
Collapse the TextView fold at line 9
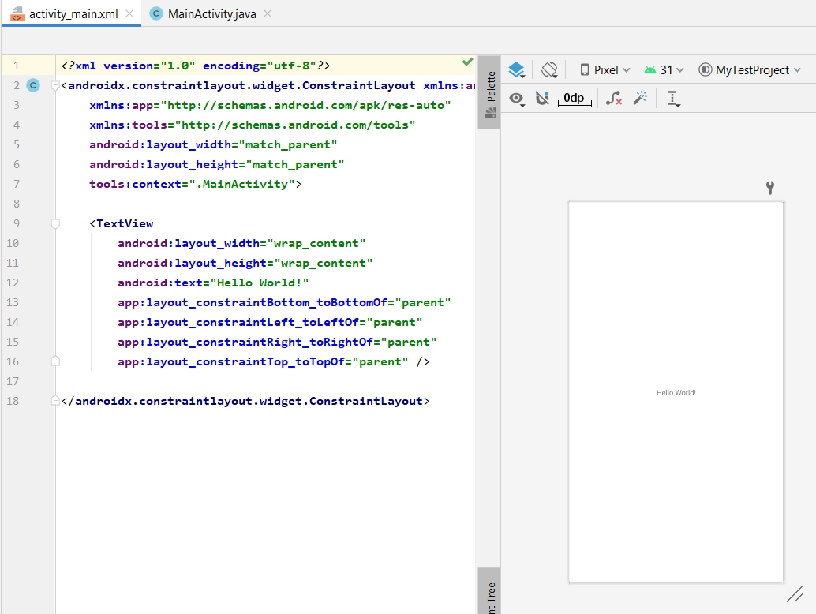(55, 223)
